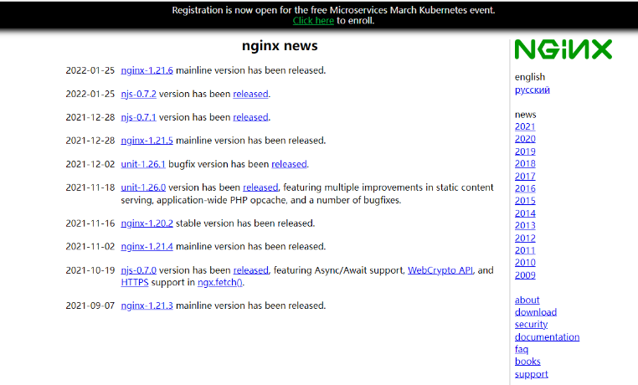Open the documentation page

coord(547,337)
